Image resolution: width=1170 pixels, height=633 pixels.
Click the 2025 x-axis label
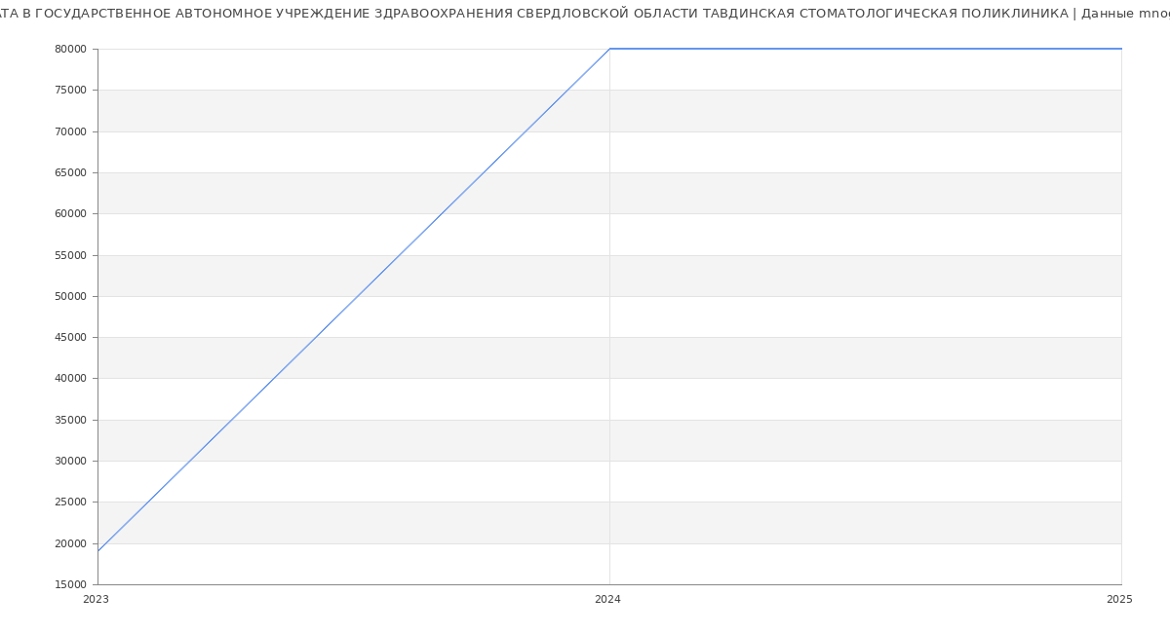click(1119, 599)
